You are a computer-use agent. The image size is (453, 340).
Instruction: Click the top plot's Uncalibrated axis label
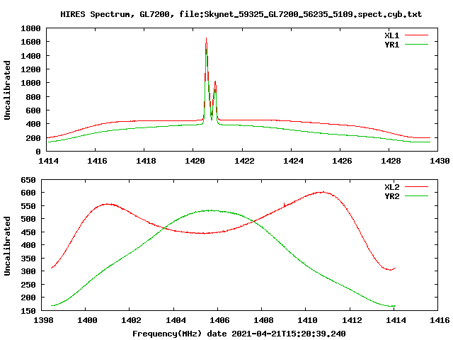click(8, 90)
